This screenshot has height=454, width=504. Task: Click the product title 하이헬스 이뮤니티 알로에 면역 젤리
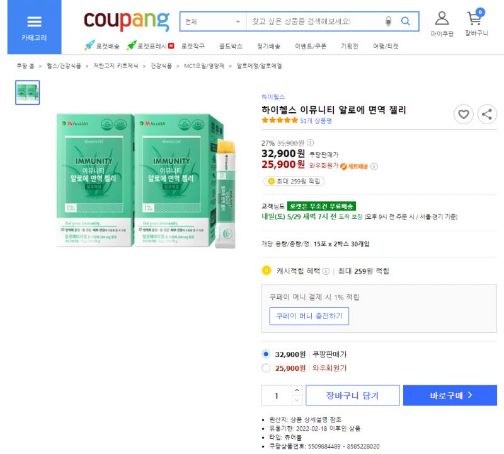pyautogui.click(x=334, y=110)
